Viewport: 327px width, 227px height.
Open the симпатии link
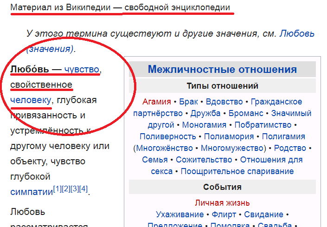[32, 192]
